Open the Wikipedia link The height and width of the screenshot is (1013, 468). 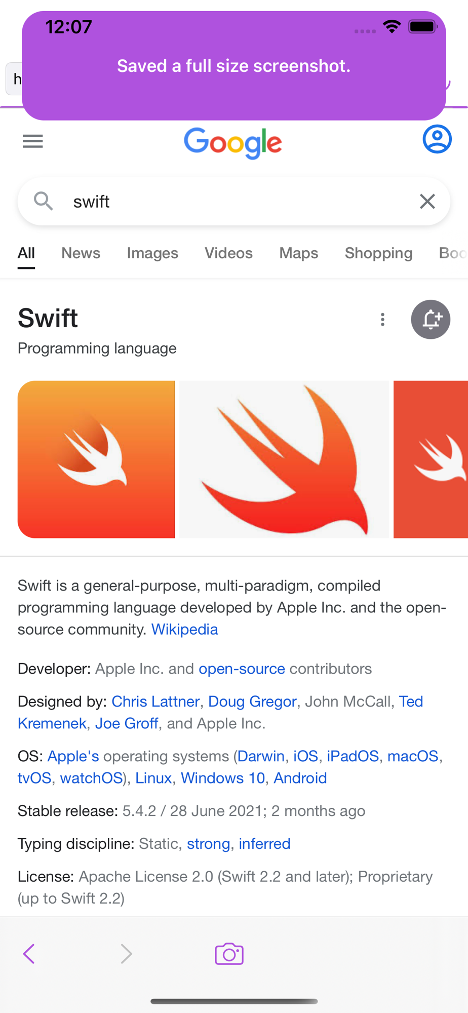click(x=185, y=629)
